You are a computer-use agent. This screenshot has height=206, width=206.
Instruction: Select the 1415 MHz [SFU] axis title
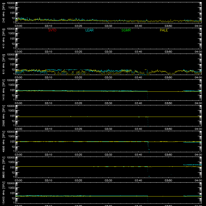tap(4, 90)
